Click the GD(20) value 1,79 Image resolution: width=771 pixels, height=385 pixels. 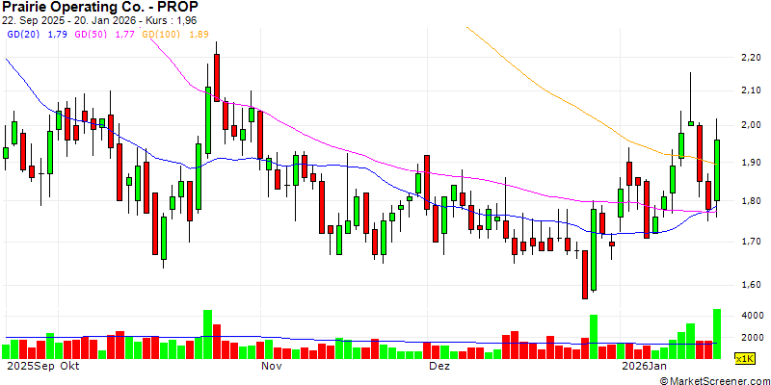pyautogui.click(x=58, y=35)
